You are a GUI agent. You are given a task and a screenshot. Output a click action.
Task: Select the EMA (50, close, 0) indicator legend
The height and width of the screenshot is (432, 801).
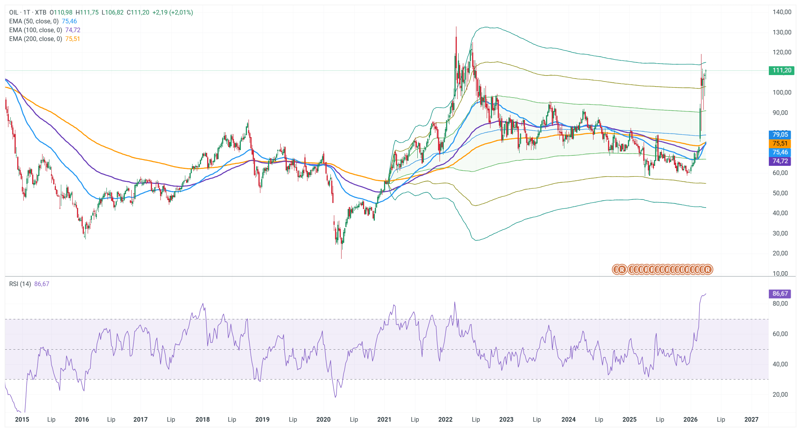pyautogui.click(x=34, y=21)
